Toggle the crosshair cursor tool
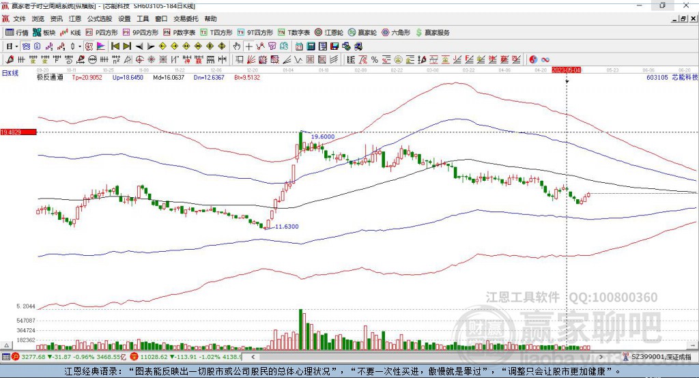Screen dimensions: 699x378 (x=248, y=46)
